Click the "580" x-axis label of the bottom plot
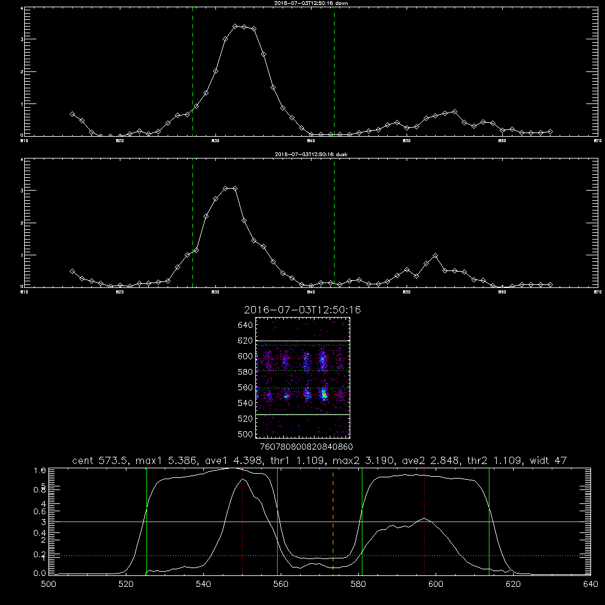 tap(358, 584)
